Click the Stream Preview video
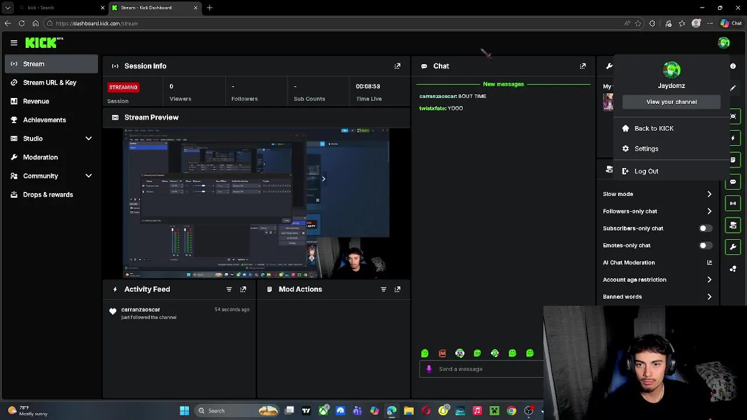747x420 pixels. 257,202
